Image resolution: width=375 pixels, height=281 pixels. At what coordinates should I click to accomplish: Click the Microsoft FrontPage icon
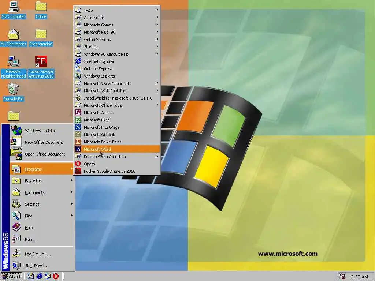78,127
